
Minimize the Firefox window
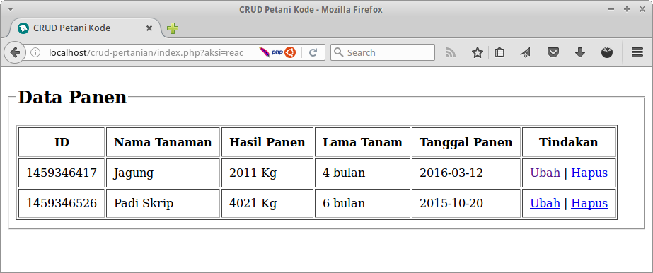point(611,9)
